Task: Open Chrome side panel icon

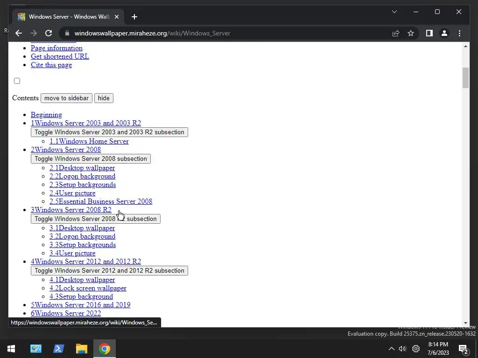Action: click(429, 33)
